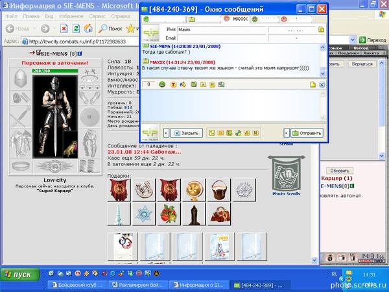This screenshot has height=292, width=389.
Task: Switch to second chat tab with message icon
Action: click(x=204, y=19)
